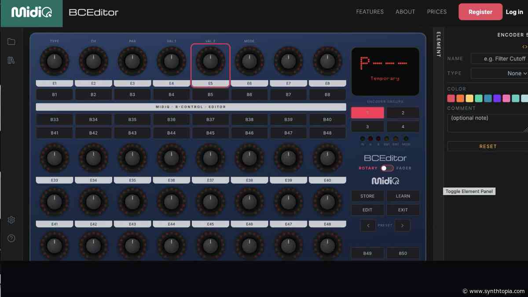The width and height of the screenshot is (528, 297).
Task: Click the E43 encoder label
Action: click(x=132, y=224)
